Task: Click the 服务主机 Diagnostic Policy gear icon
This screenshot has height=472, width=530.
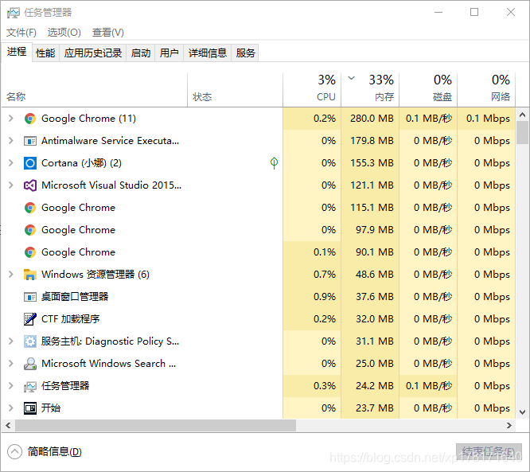Action: click(30, 341)
